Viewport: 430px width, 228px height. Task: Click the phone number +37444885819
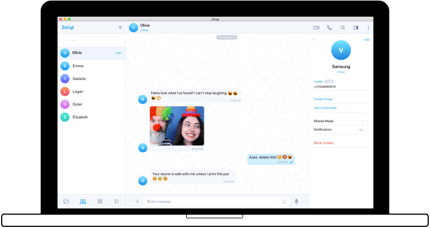[324, 87]
